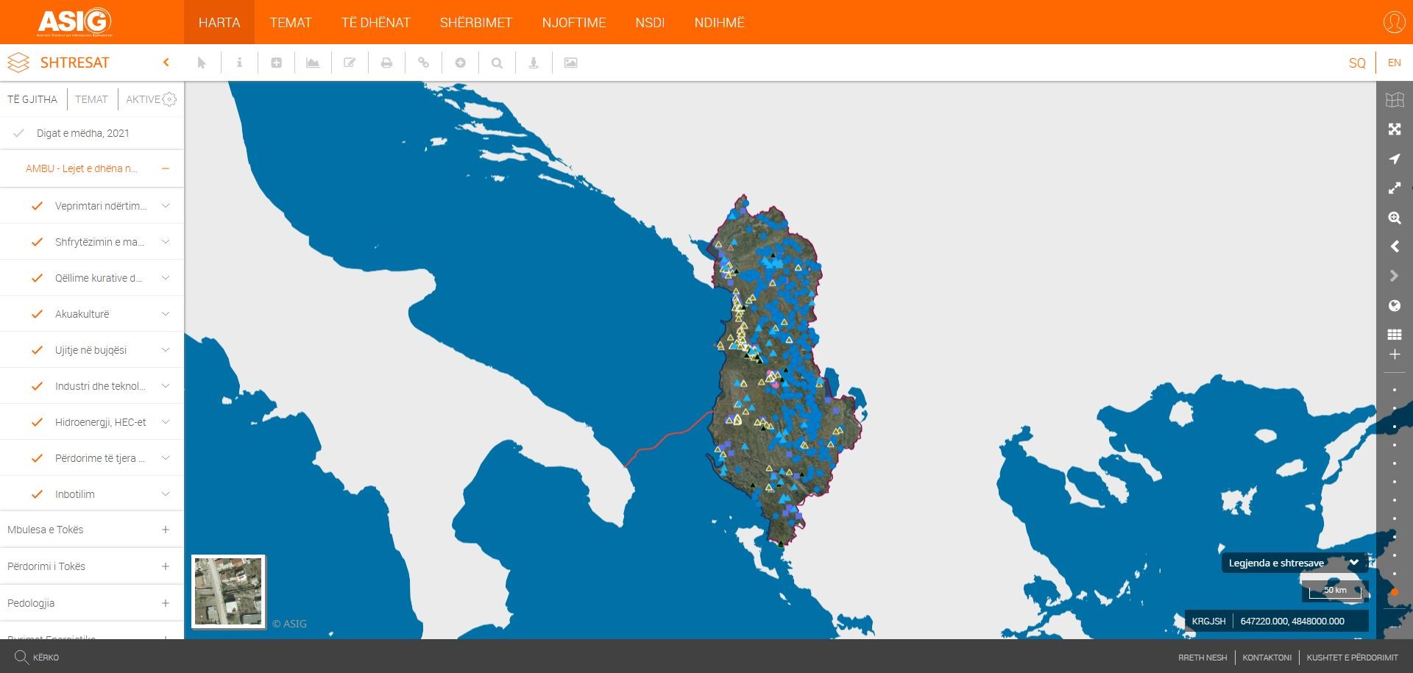Click the globe full extent icon
Image resolution: width=1413 pixels, height=673 pixels.
pos(1394,306)
